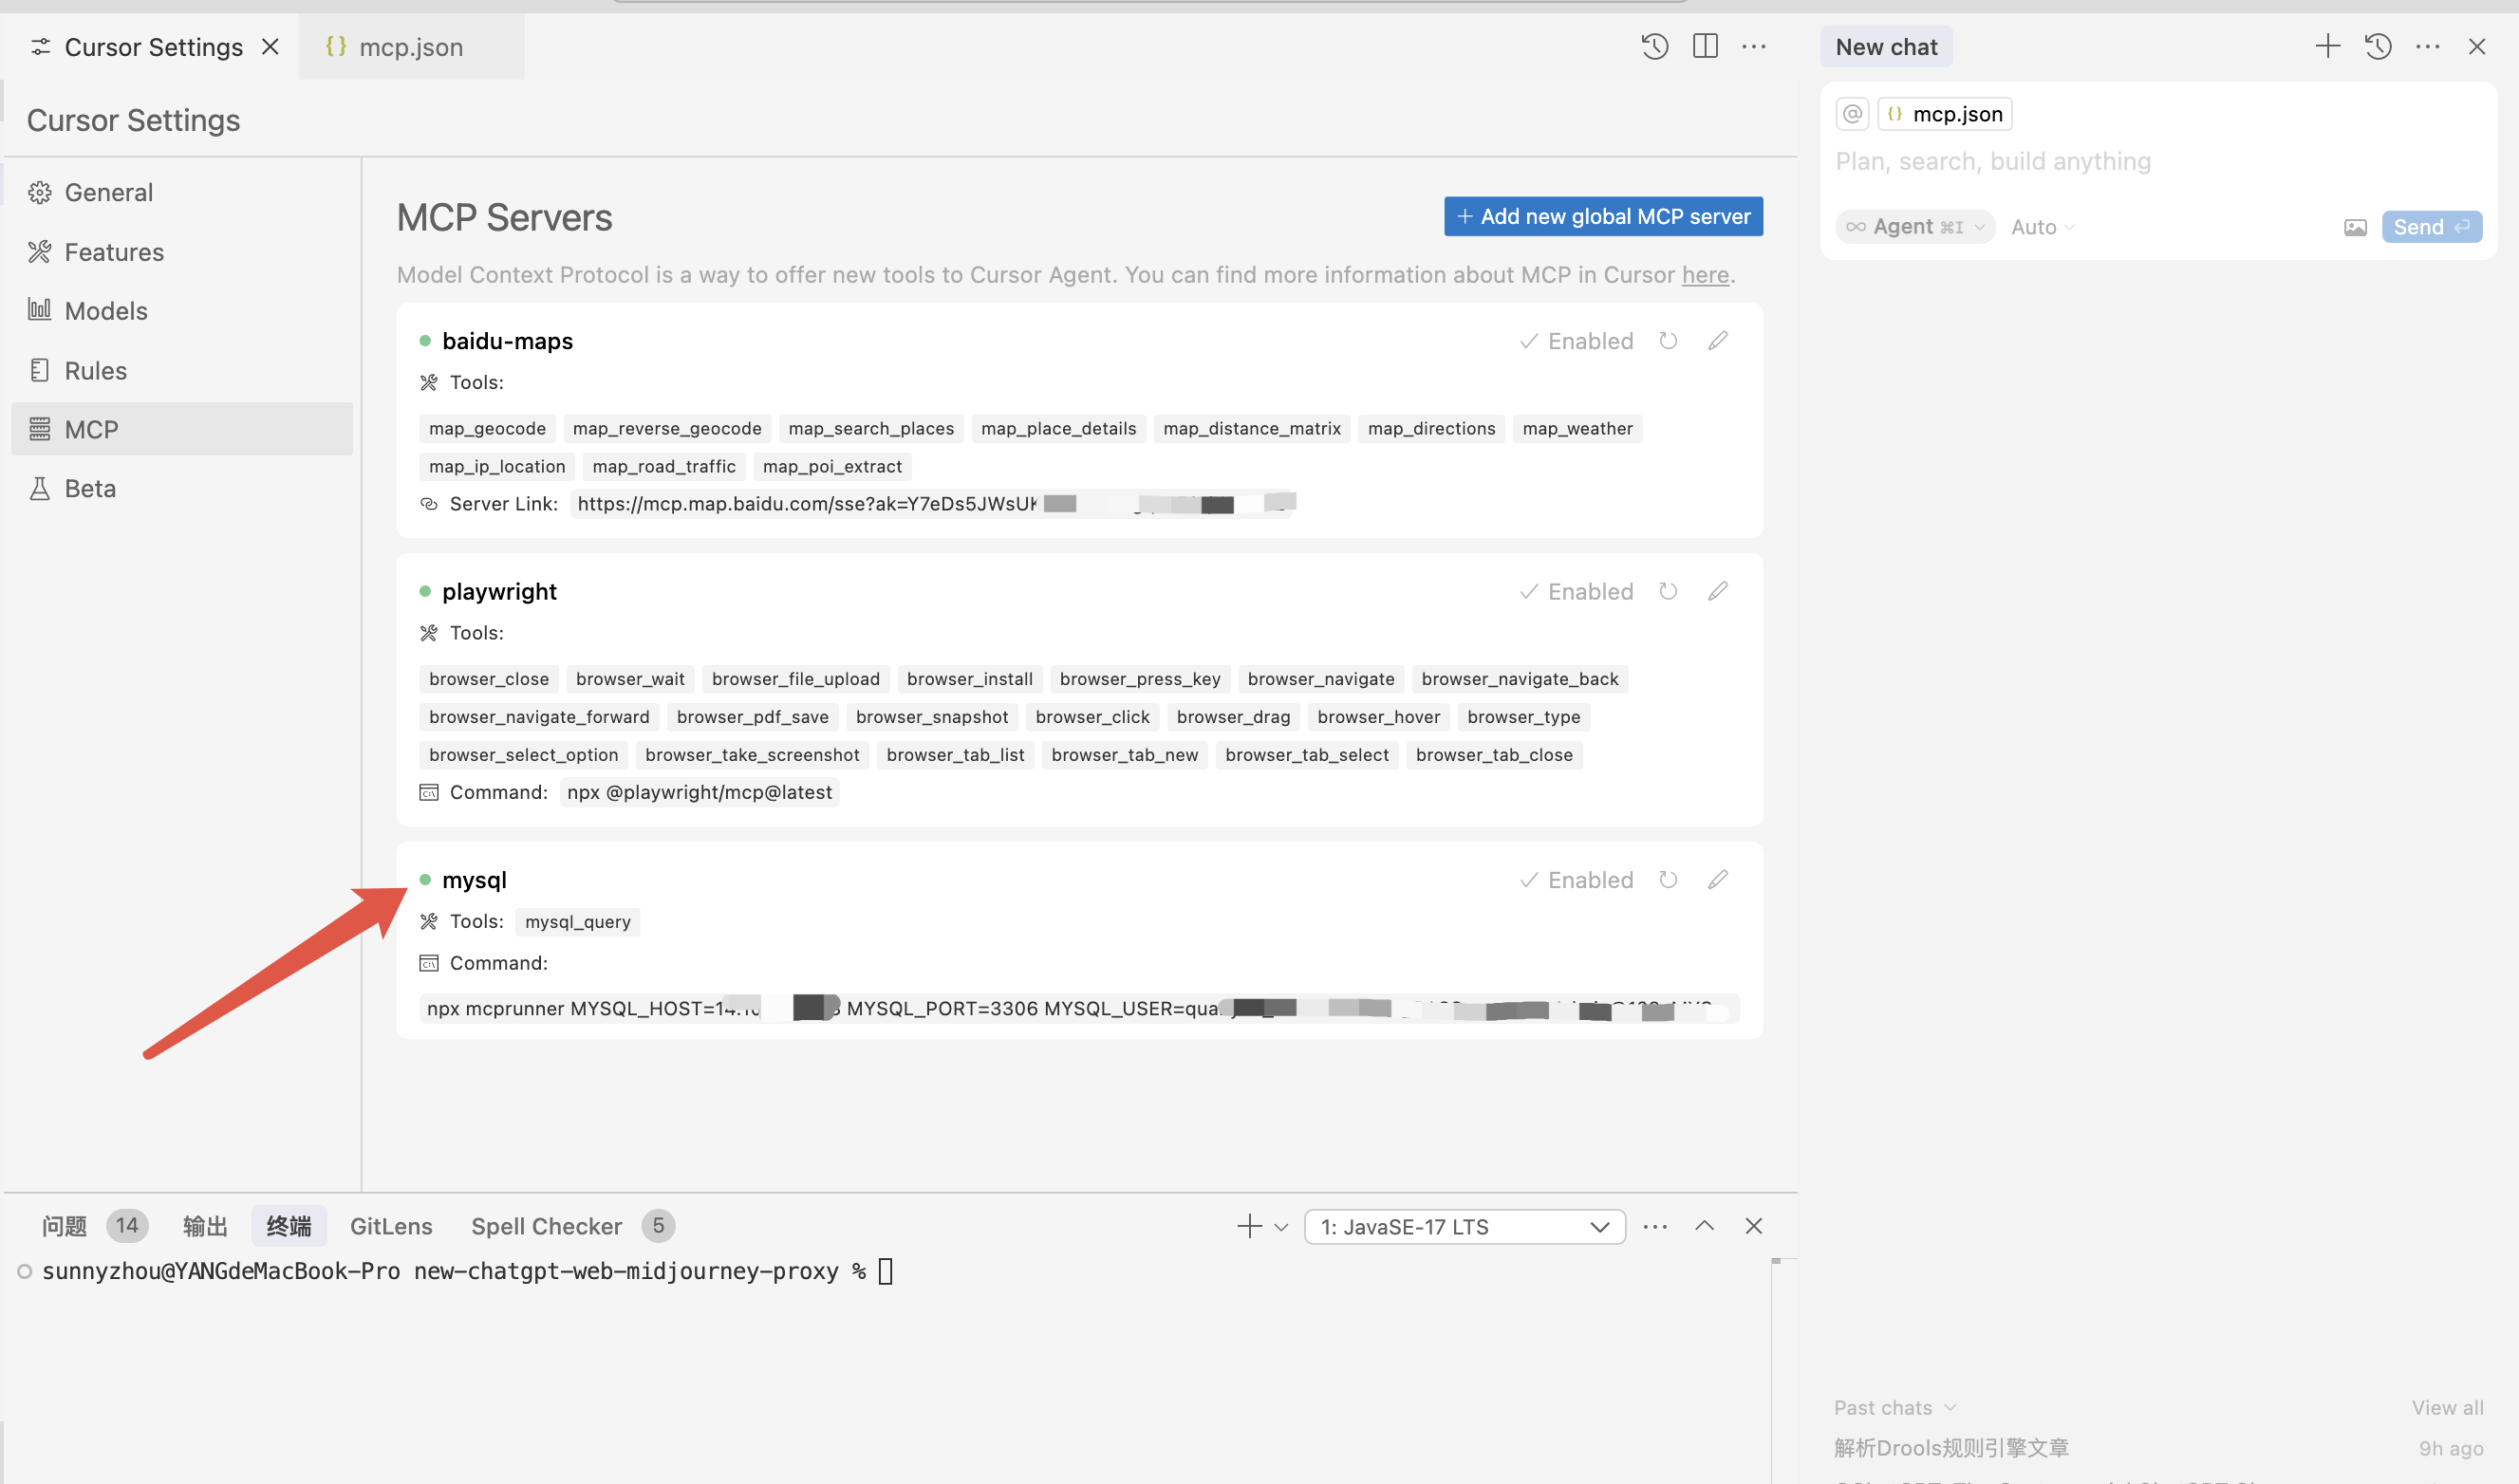The width and height of the screenshot is (2519, 1484).
Task: Expand the Agent mode selector
Action: click(1914, 227)
